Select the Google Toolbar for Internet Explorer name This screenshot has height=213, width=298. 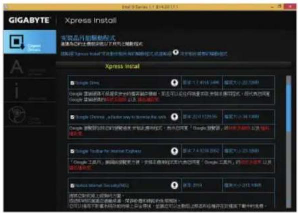(108, 151)
